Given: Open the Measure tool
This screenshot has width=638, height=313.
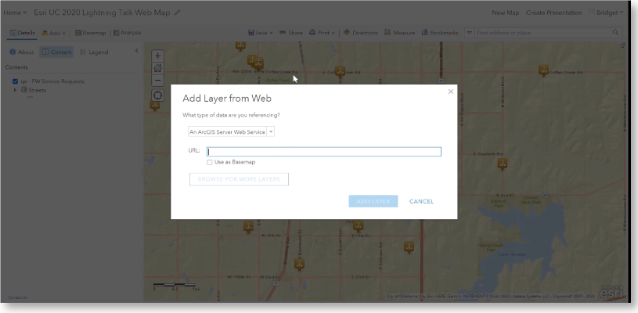Looking at the screenshot, I should pyautogui.click(x=399, y=33).
